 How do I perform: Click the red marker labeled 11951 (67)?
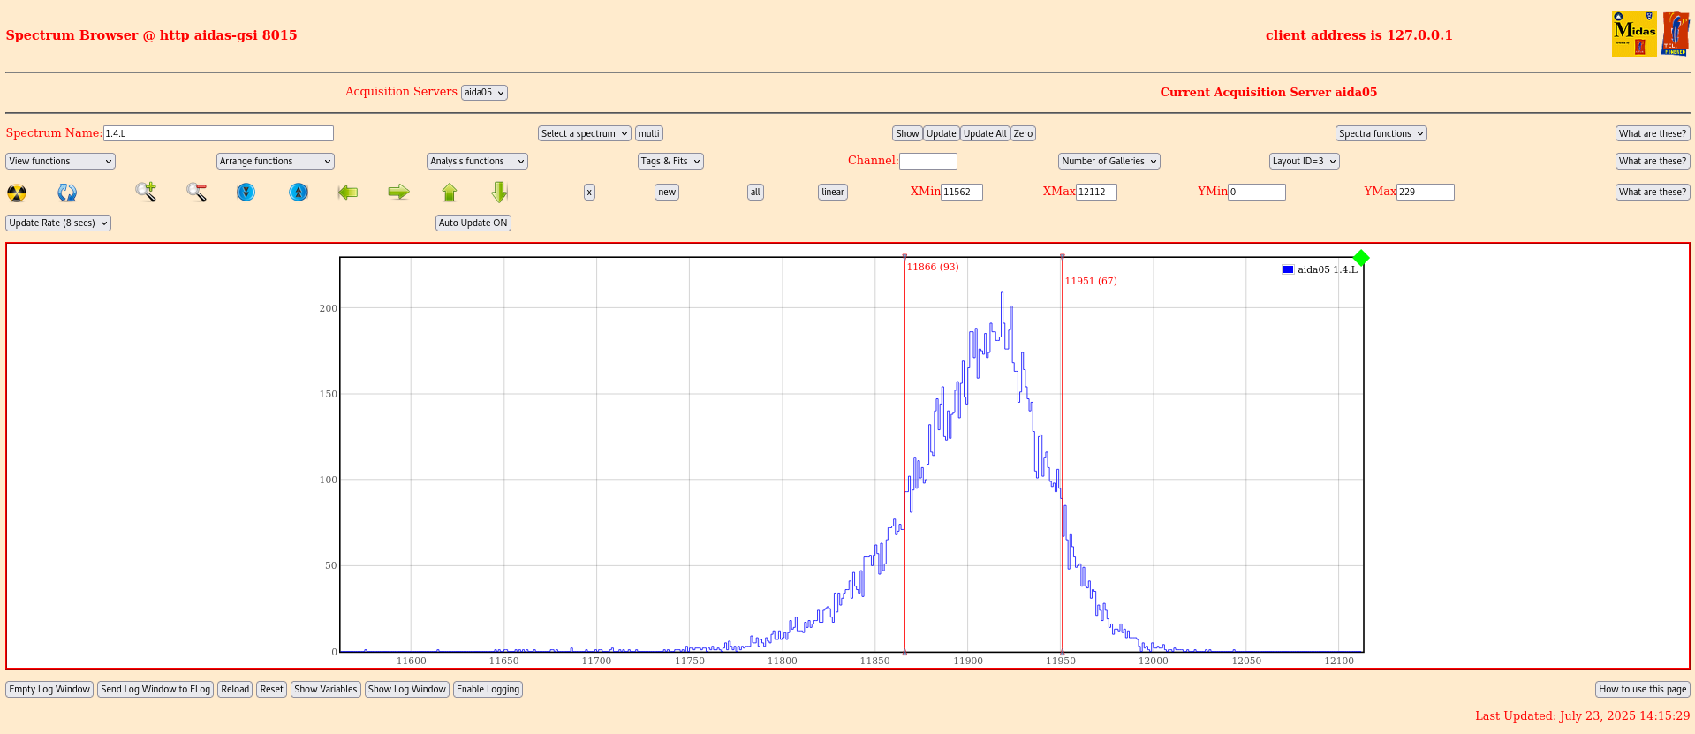[x=1091, y=281]
